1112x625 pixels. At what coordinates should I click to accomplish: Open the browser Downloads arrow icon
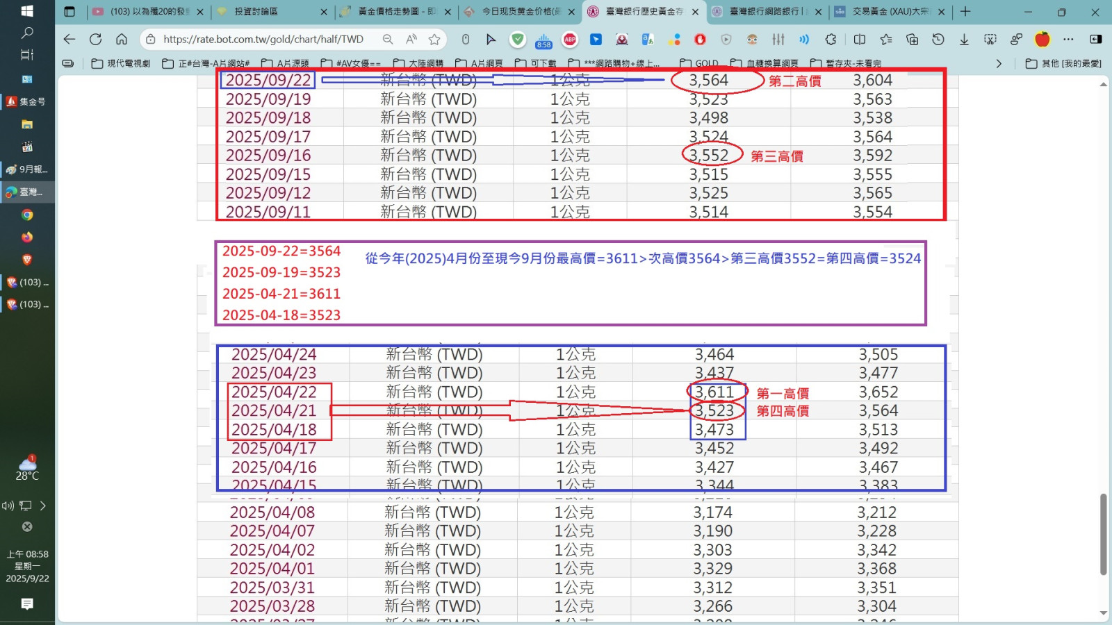(x=964, y=40)
